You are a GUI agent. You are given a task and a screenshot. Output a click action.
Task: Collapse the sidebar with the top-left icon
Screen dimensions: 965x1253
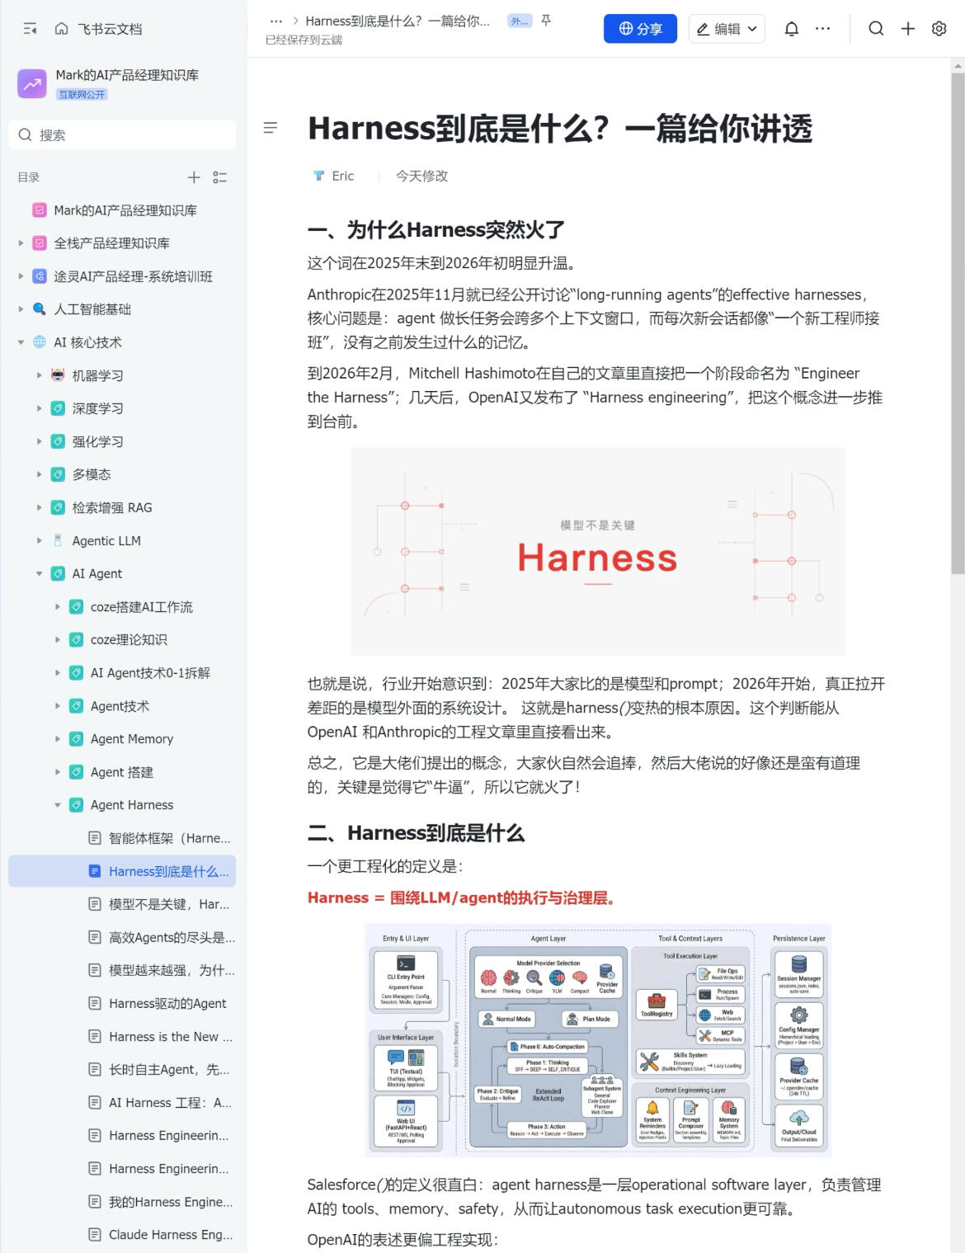click(31, 29)
